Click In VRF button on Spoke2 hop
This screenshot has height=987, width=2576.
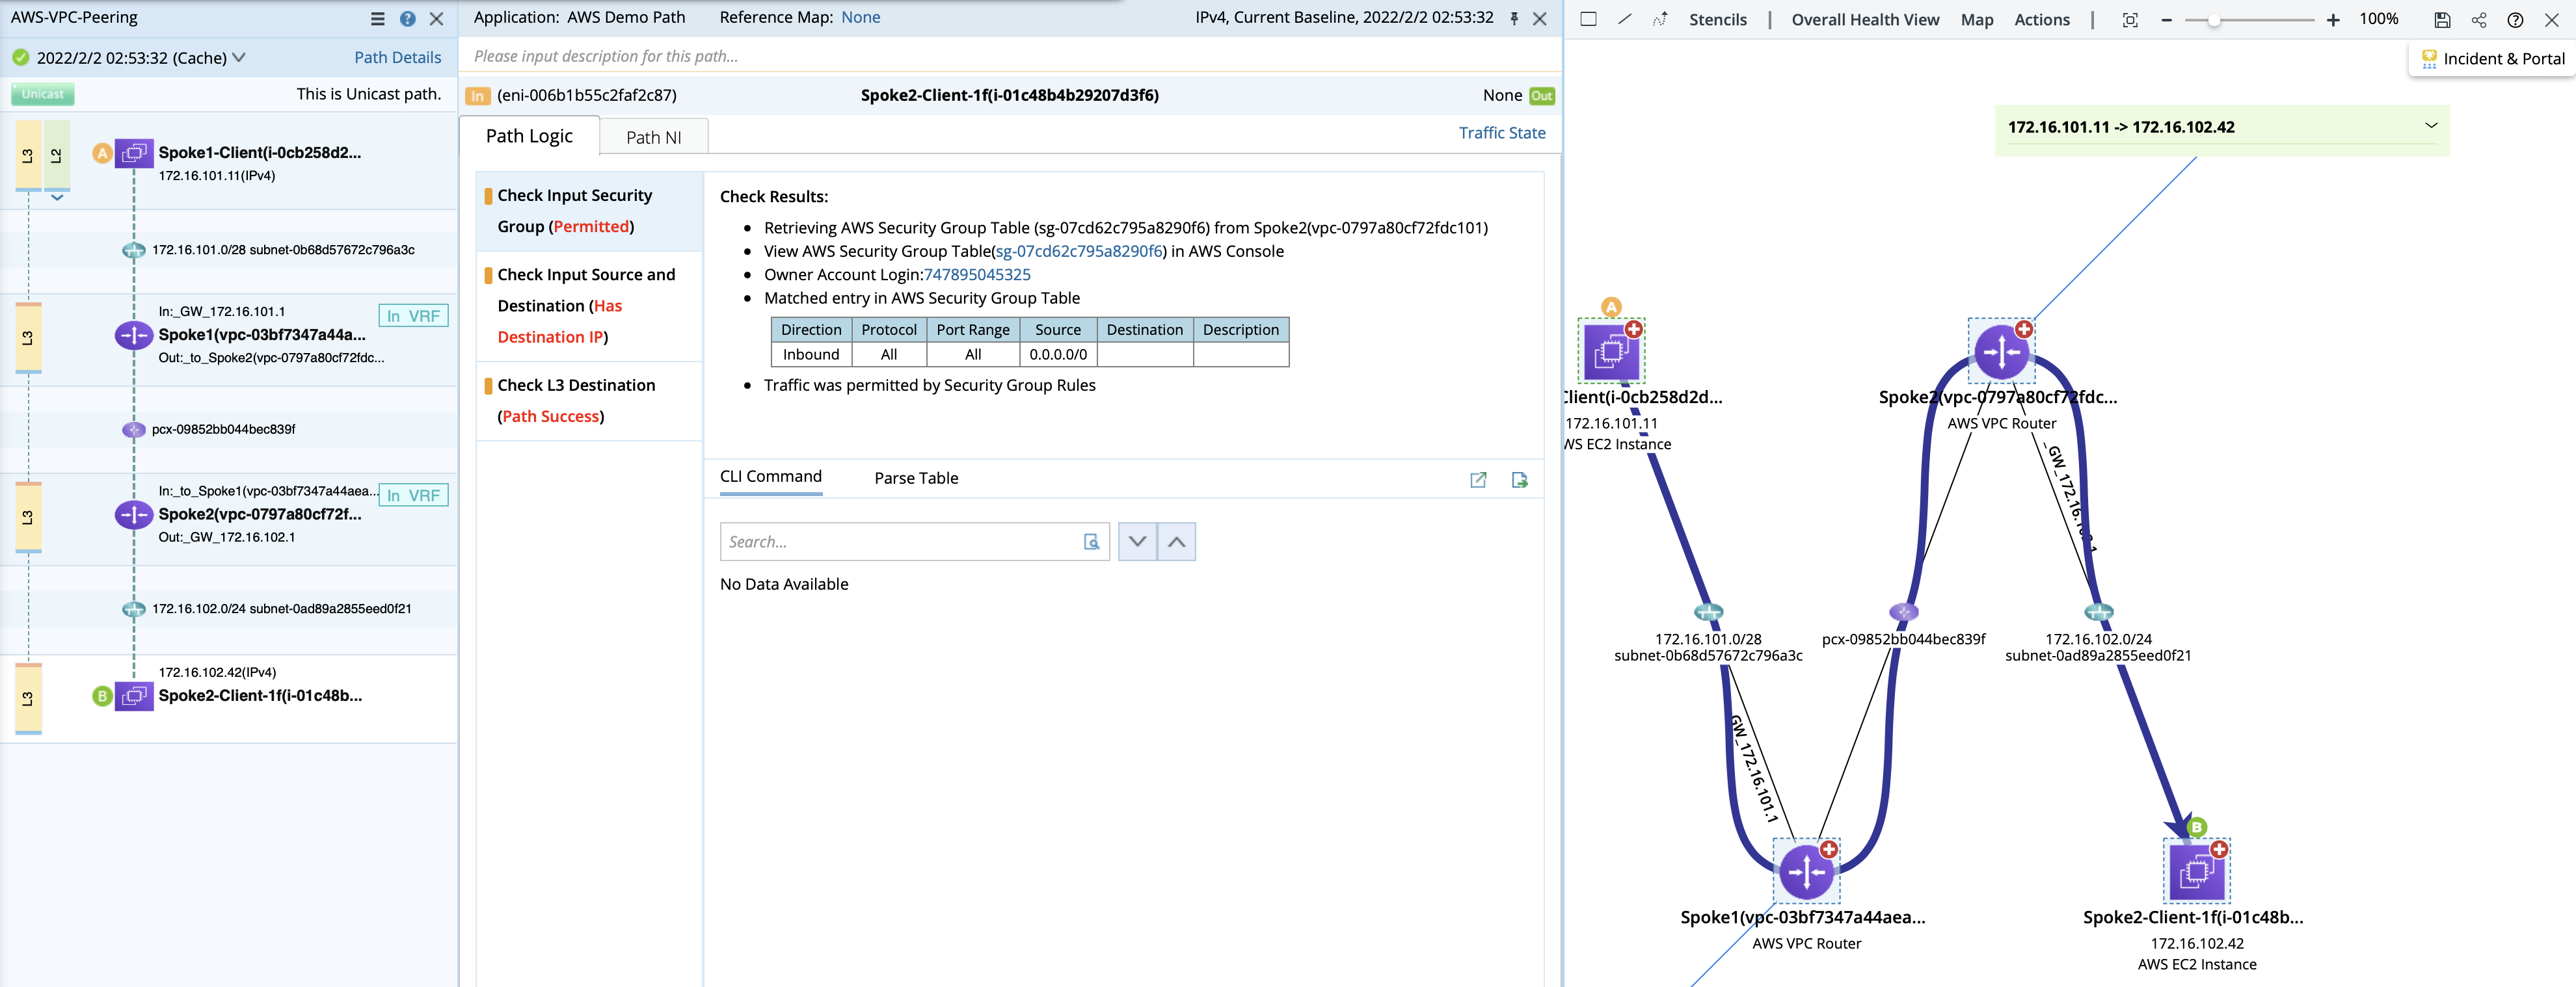pos(413,496)
